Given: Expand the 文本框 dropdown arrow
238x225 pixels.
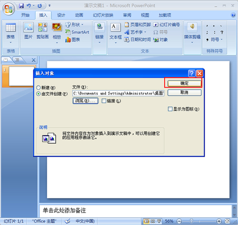Looking at the screenshot, I should [x=116, y=43].
